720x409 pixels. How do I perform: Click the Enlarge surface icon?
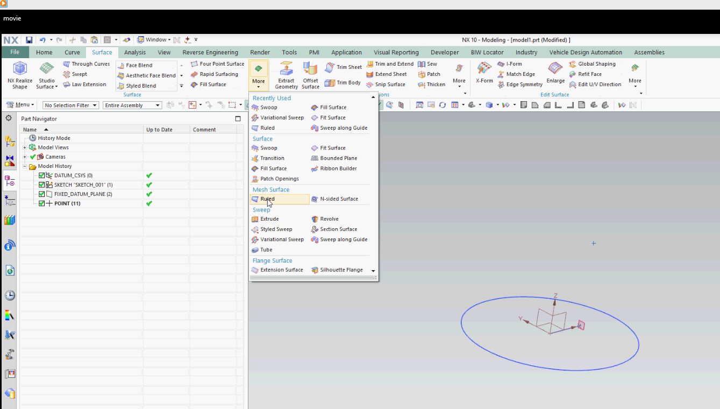pyautogui.click(x=555, y=69)
